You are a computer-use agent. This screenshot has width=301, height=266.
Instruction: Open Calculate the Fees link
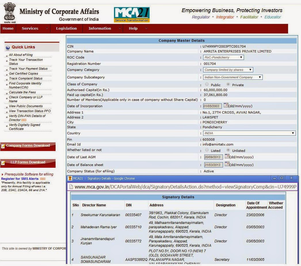(x=22, y=92)
